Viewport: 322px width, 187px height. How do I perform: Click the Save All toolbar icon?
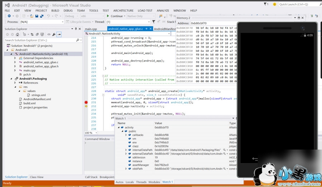42,16
